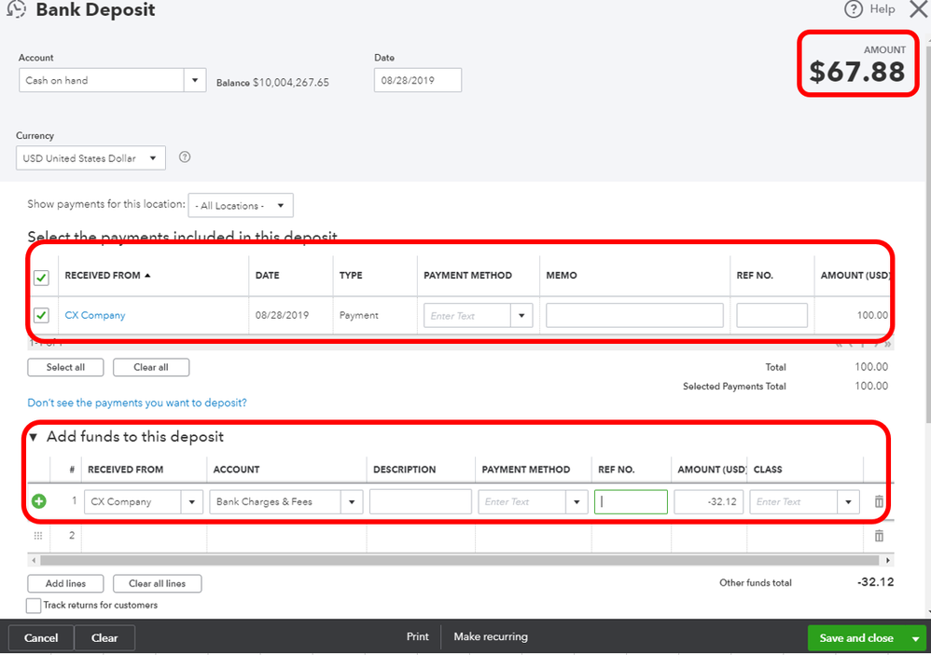Screen dimensions: 931x655
Task: Click horizontal scrollbar right arrow in funds table
Action: pyautogui.click(x=888, y=560)
